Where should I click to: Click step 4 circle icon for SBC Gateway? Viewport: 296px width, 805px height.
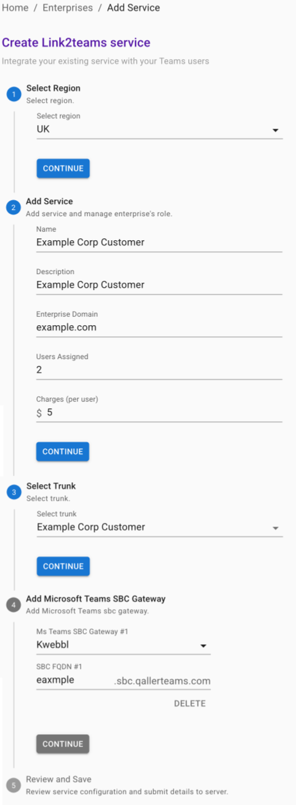[14, 604]
